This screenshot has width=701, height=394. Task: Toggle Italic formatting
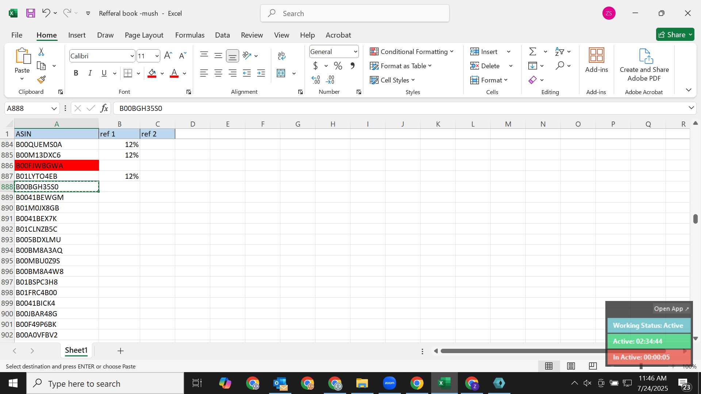click(x=90, y=73)
